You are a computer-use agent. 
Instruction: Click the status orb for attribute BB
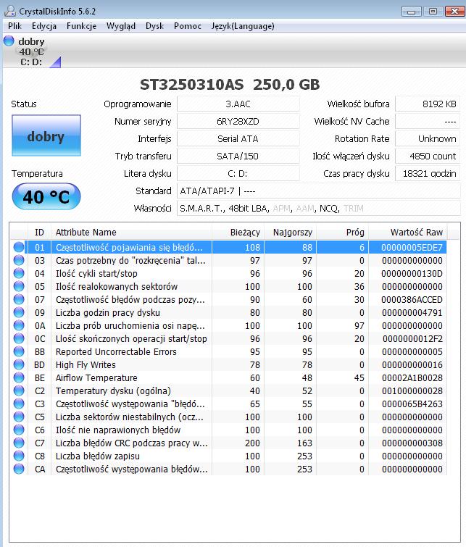pyautogui.click(x=19, y=351)
